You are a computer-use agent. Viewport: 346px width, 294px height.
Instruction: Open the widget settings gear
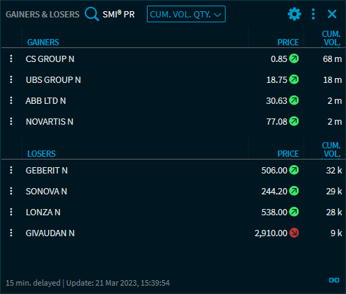click(x=294, y=14)
